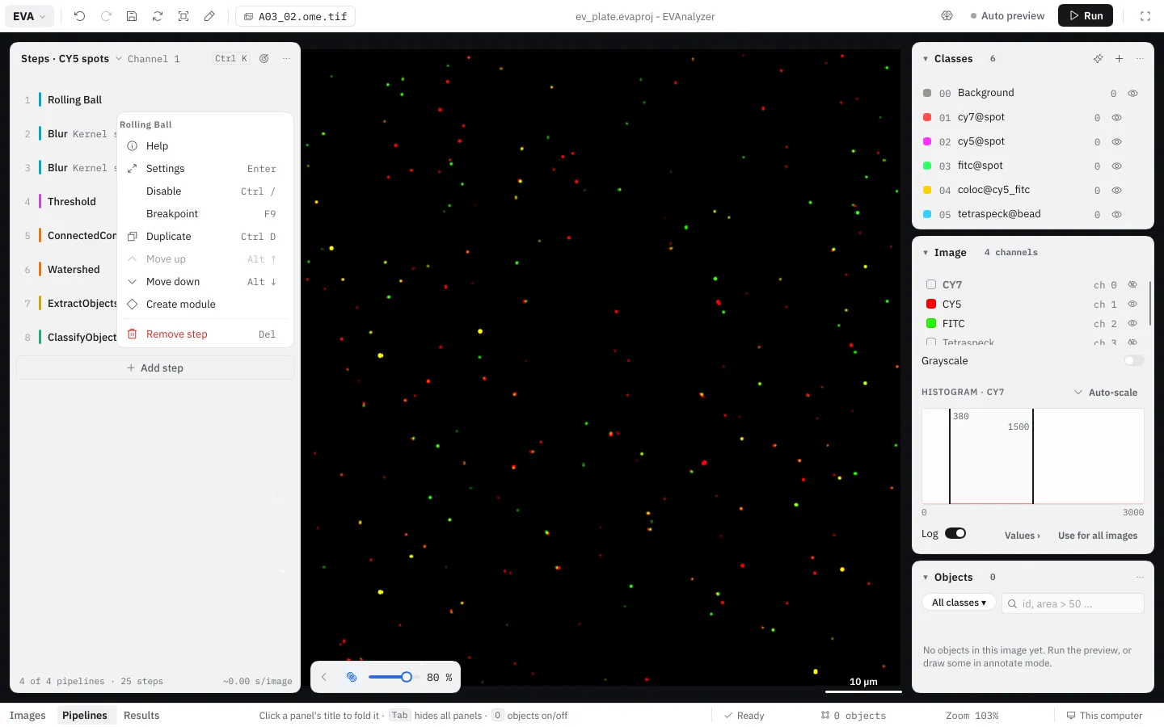Open the Classes panel three-dots menu
1164x727 pixels.
click(x=1140, y=59)
